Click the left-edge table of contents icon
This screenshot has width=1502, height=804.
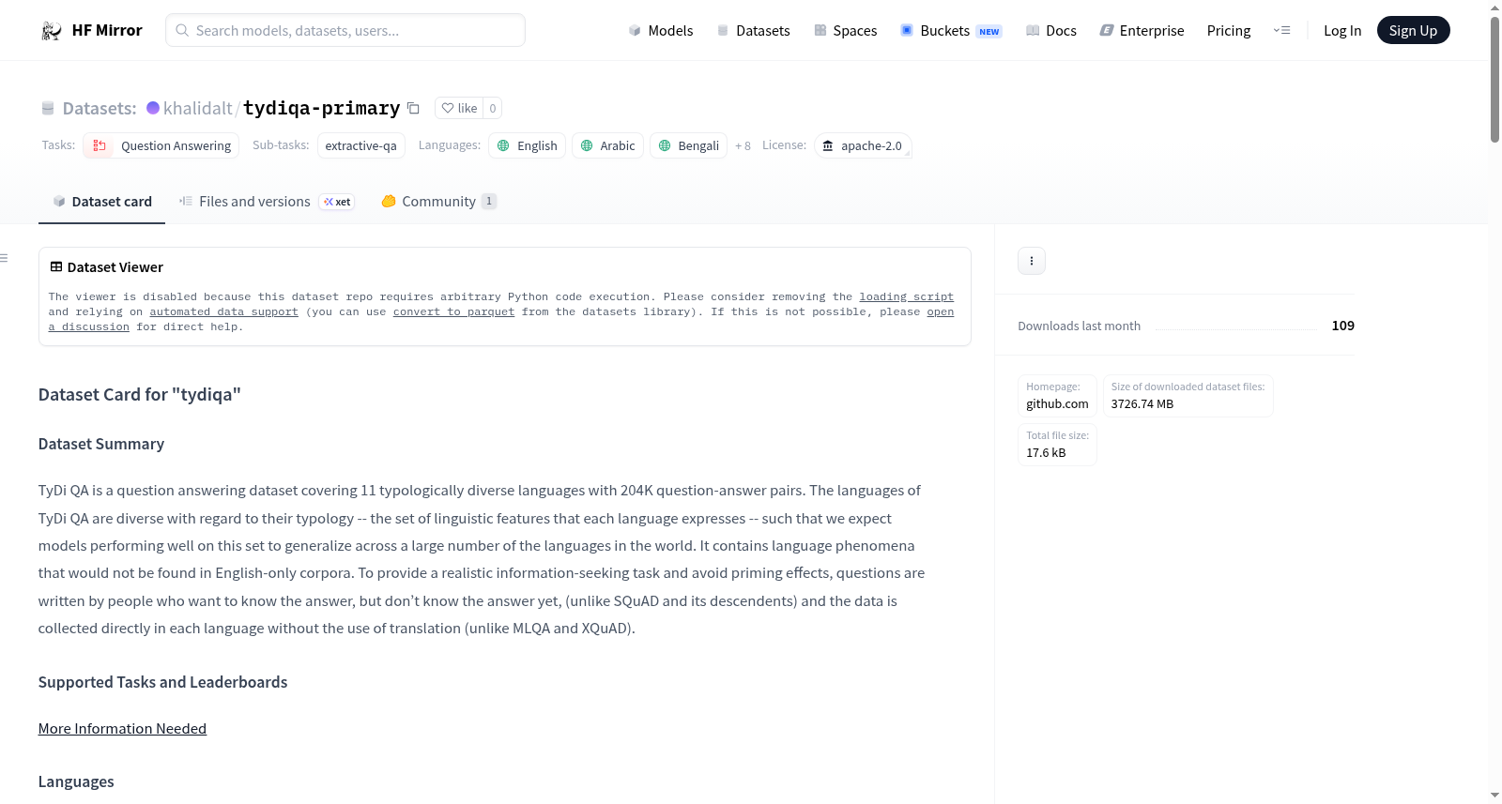tap(5, 258)
